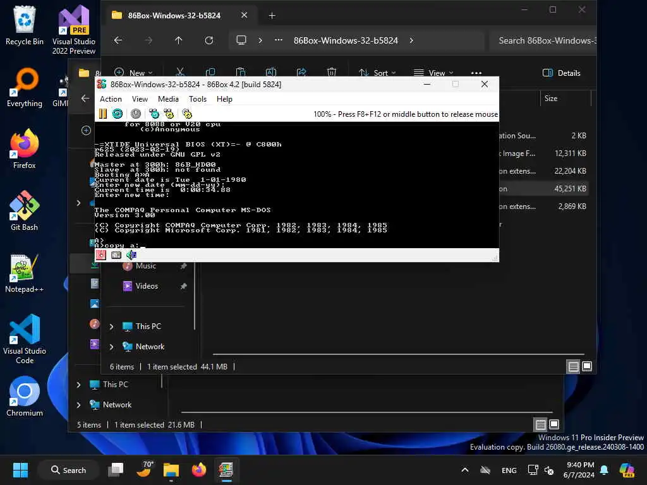The image size is (647, 485).
Task: Open the 86Box Help menu
Action: [x=224, y=99]
